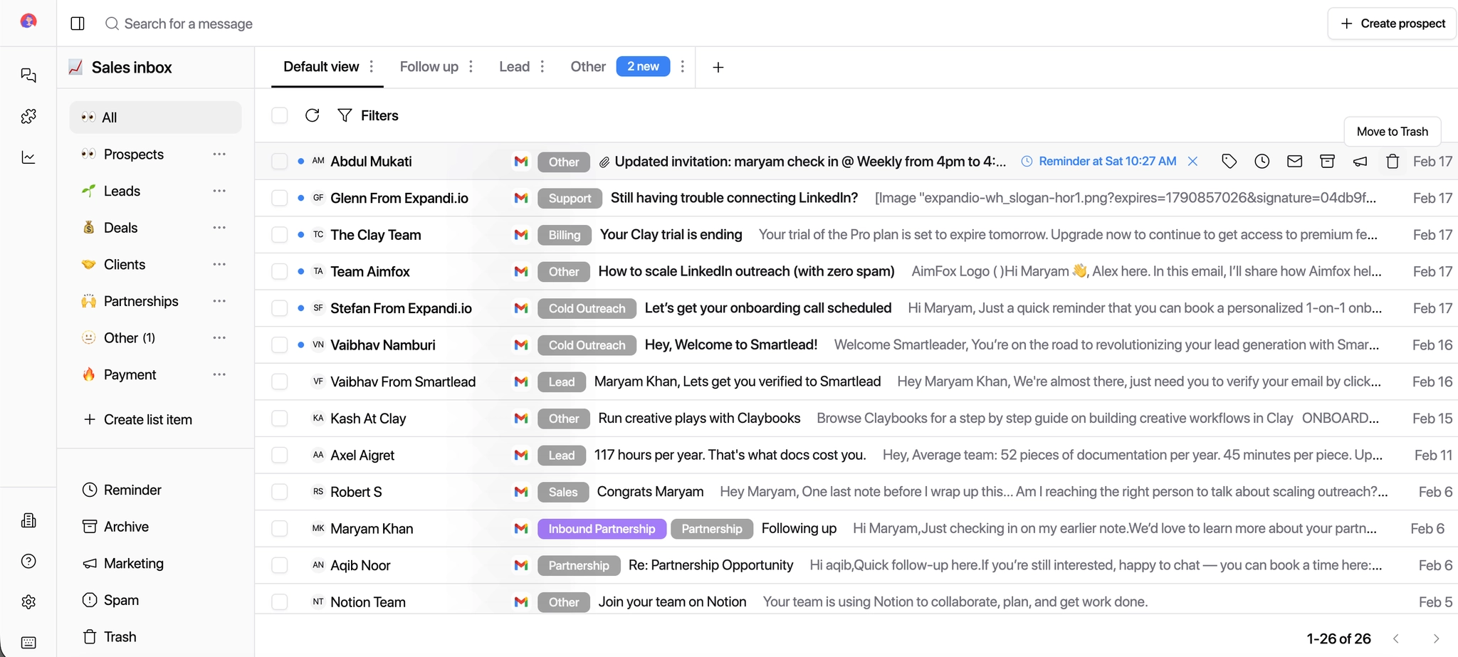Open the keyboard shortcuts icon at bottom left

[28, 641]
